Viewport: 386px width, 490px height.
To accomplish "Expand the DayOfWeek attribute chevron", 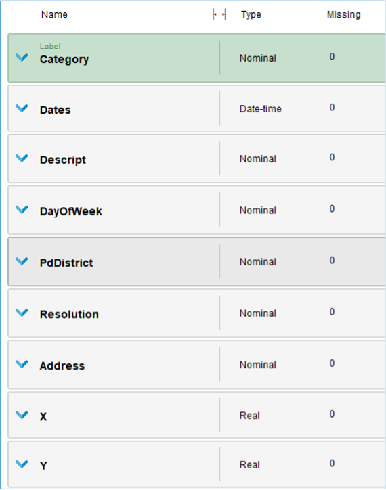I will [22, 210].
